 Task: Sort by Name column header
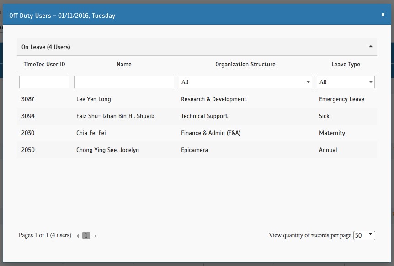(124, 65)
